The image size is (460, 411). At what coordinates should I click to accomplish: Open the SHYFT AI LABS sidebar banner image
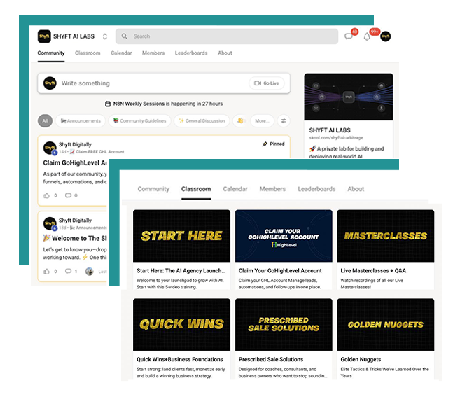pyautogui.click(x=349, y=97)
